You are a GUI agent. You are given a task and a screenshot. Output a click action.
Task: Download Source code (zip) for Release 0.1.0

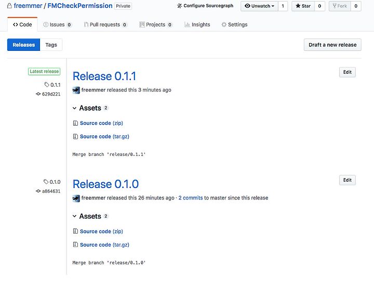[101, 231]
